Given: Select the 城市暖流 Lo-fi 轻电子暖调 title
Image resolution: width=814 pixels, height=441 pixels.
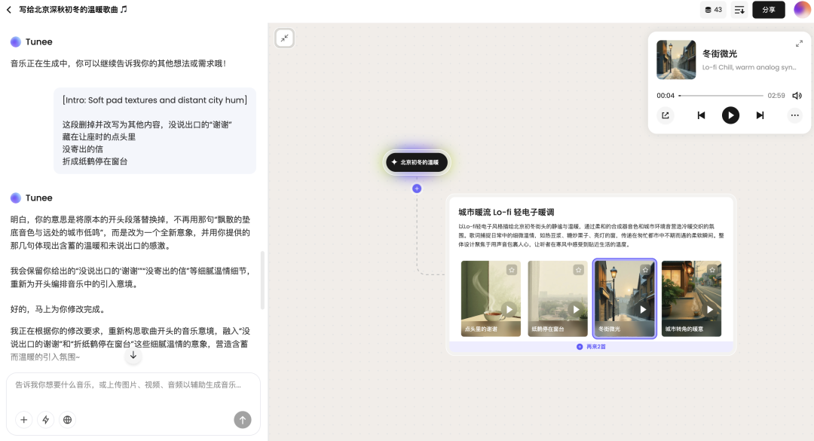Looking at the screenshot, I should point(506,212).
